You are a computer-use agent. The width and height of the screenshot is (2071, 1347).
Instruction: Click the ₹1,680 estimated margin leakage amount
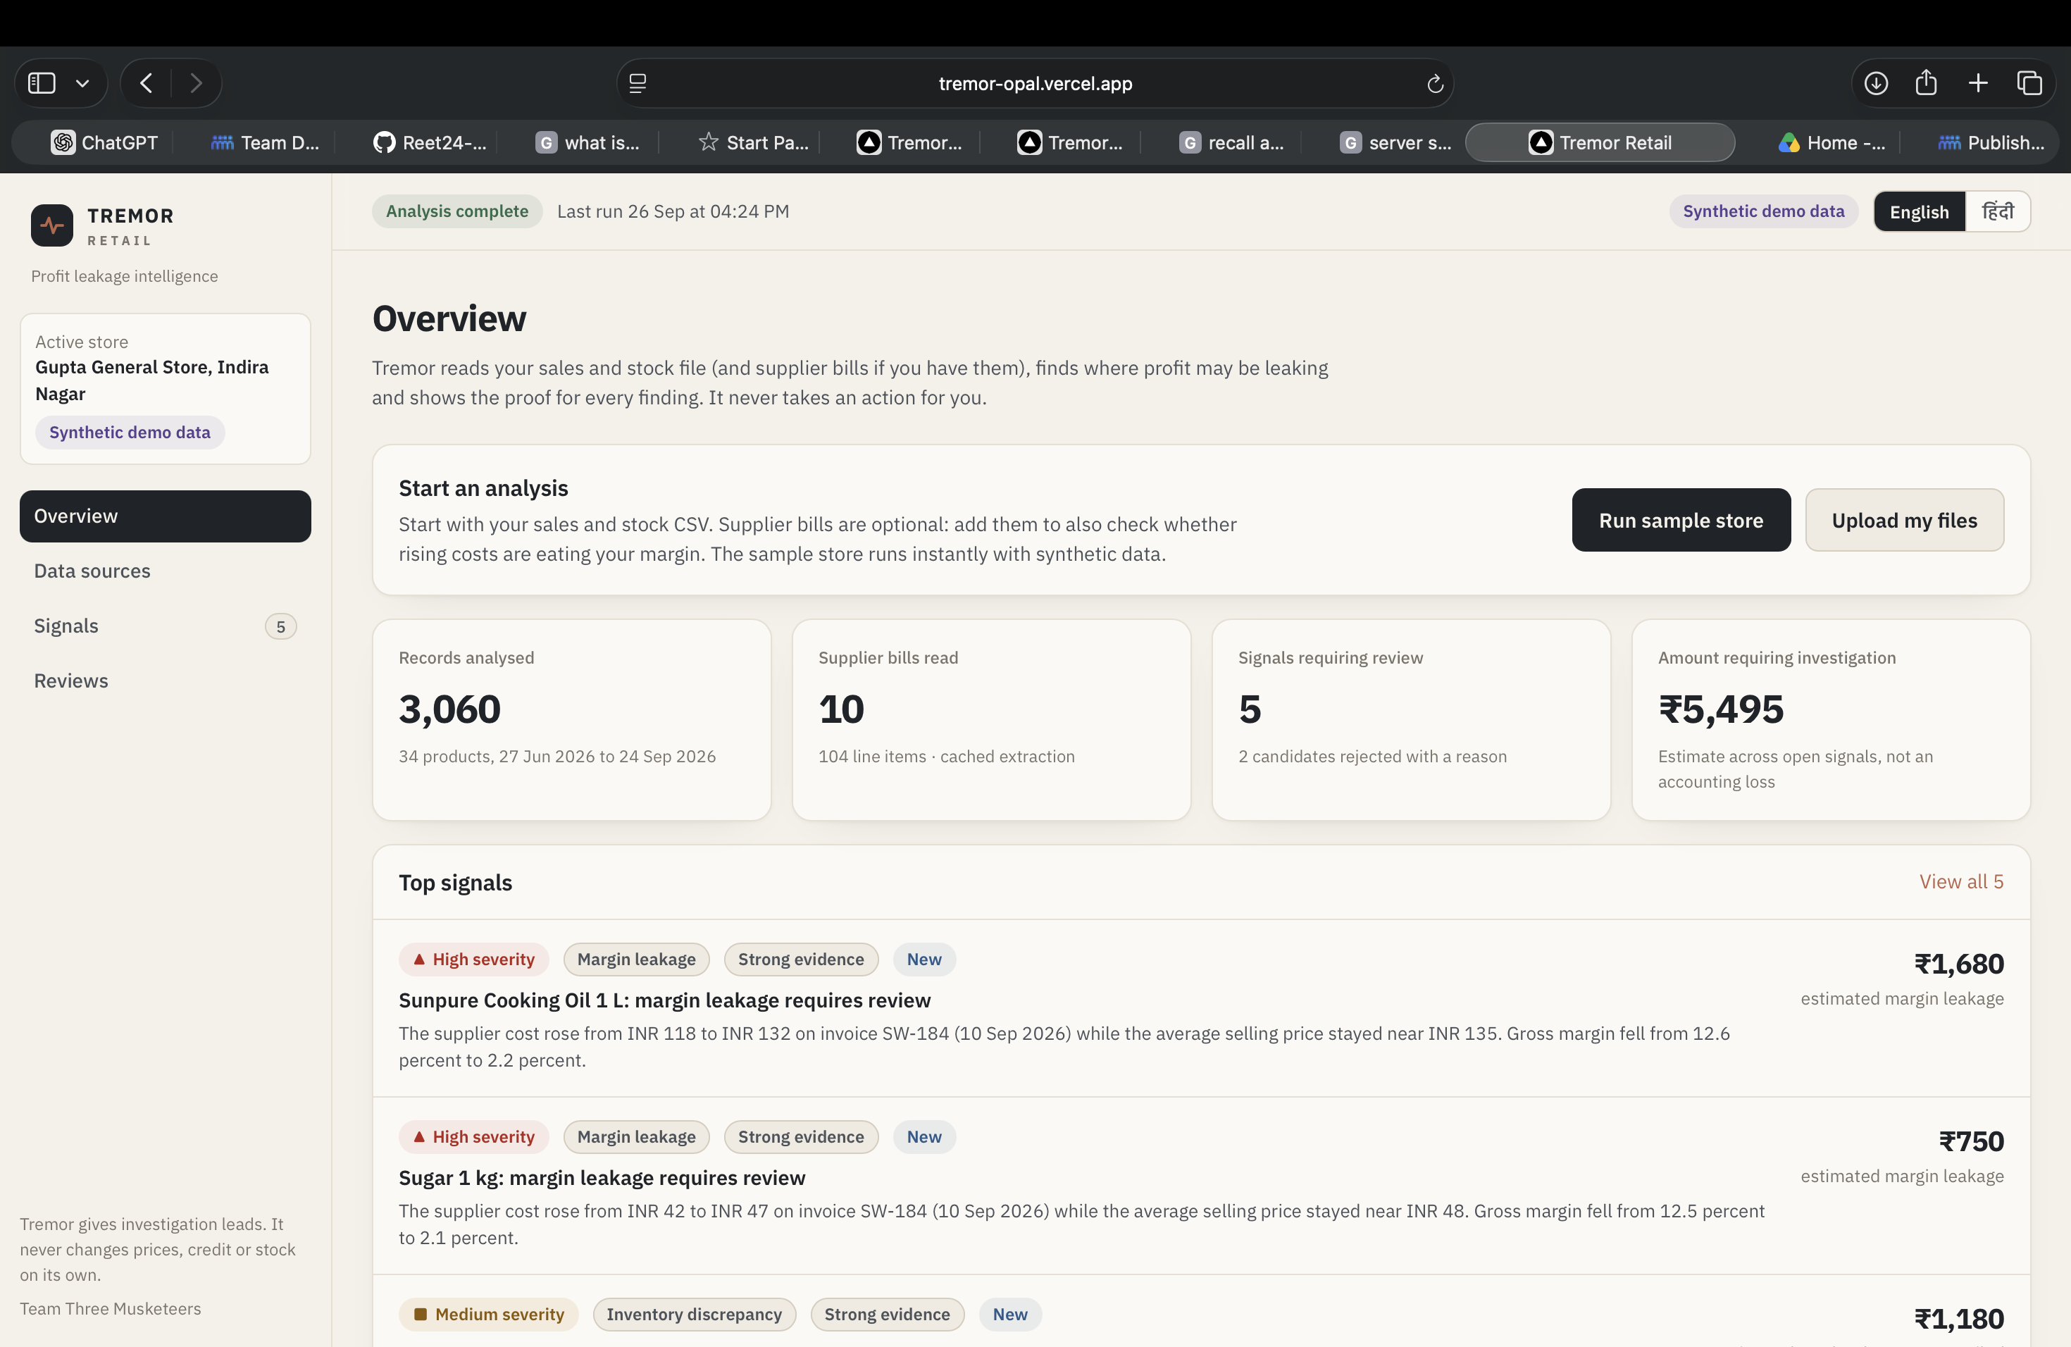coord(1959,964)
